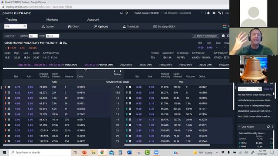Refresh the Live Action panel
Image resolution: width=278 pixels, height=156 pixels.
click(268, 127)
